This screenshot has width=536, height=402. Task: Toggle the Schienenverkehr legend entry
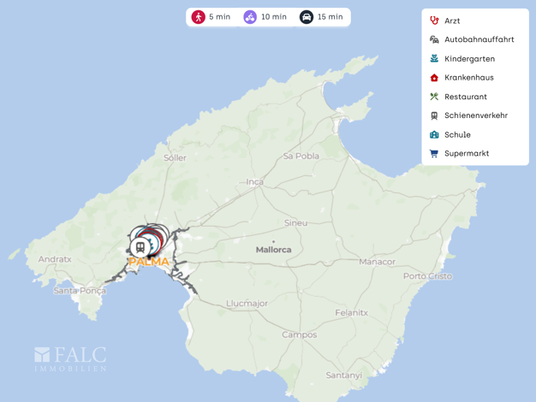475,115
